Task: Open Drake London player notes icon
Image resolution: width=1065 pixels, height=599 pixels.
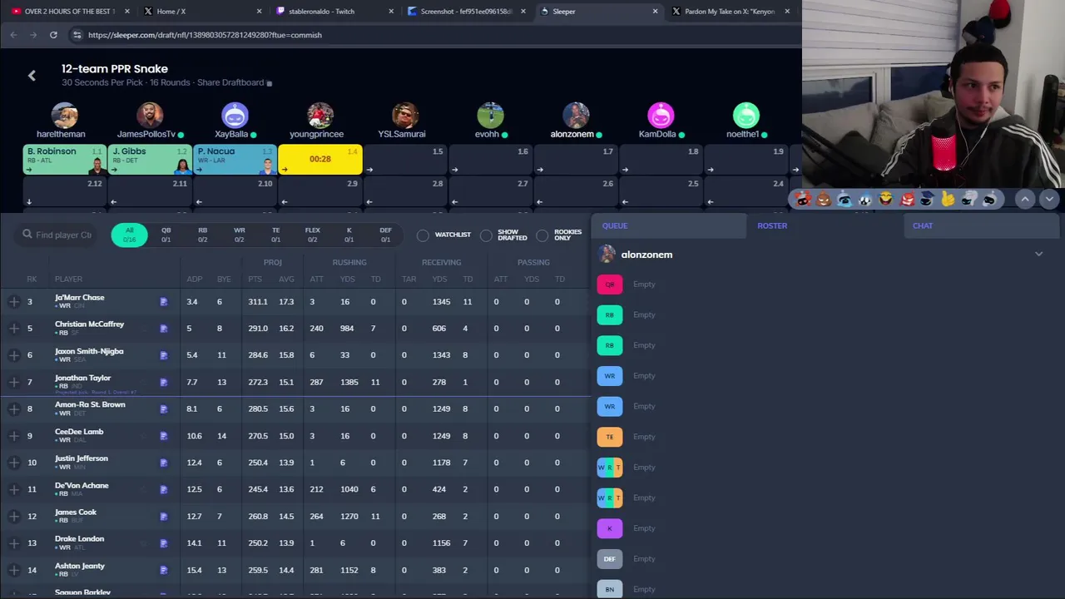Action: click(164, 543)
